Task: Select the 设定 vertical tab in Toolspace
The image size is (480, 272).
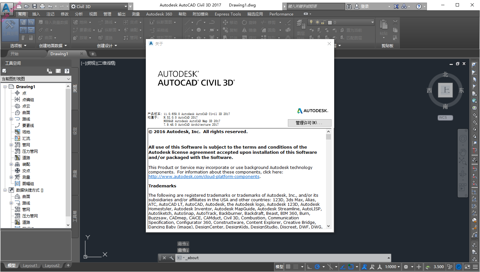Action: (x=75, y=131)
